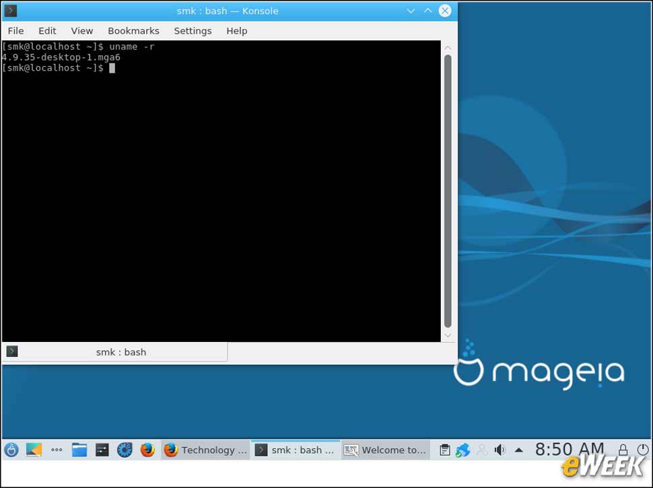Open the Help menu in Konsole
The image size is (653, 488).
(236, 31)
